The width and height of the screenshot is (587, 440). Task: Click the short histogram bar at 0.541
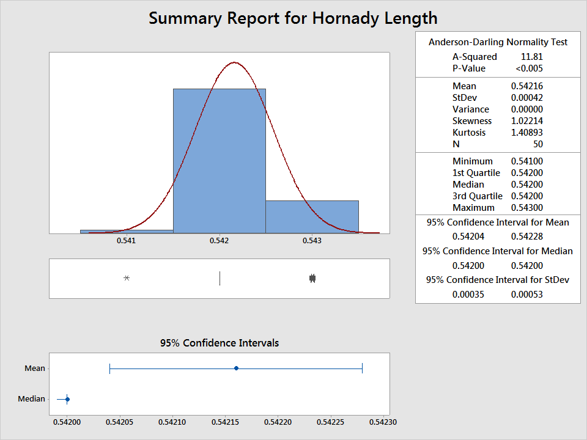point(127,232)
